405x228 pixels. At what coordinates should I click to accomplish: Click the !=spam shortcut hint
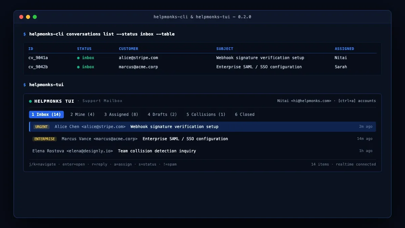[x=169, y=164]
